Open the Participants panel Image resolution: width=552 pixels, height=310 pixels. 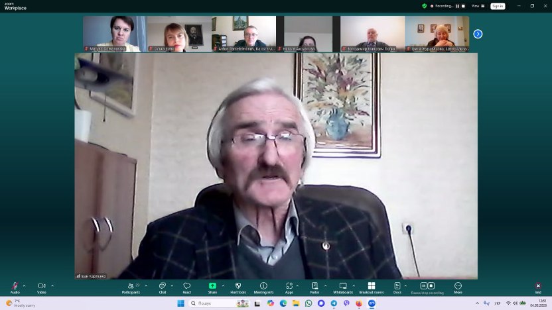pyautogui.click(x=131, y=286)
